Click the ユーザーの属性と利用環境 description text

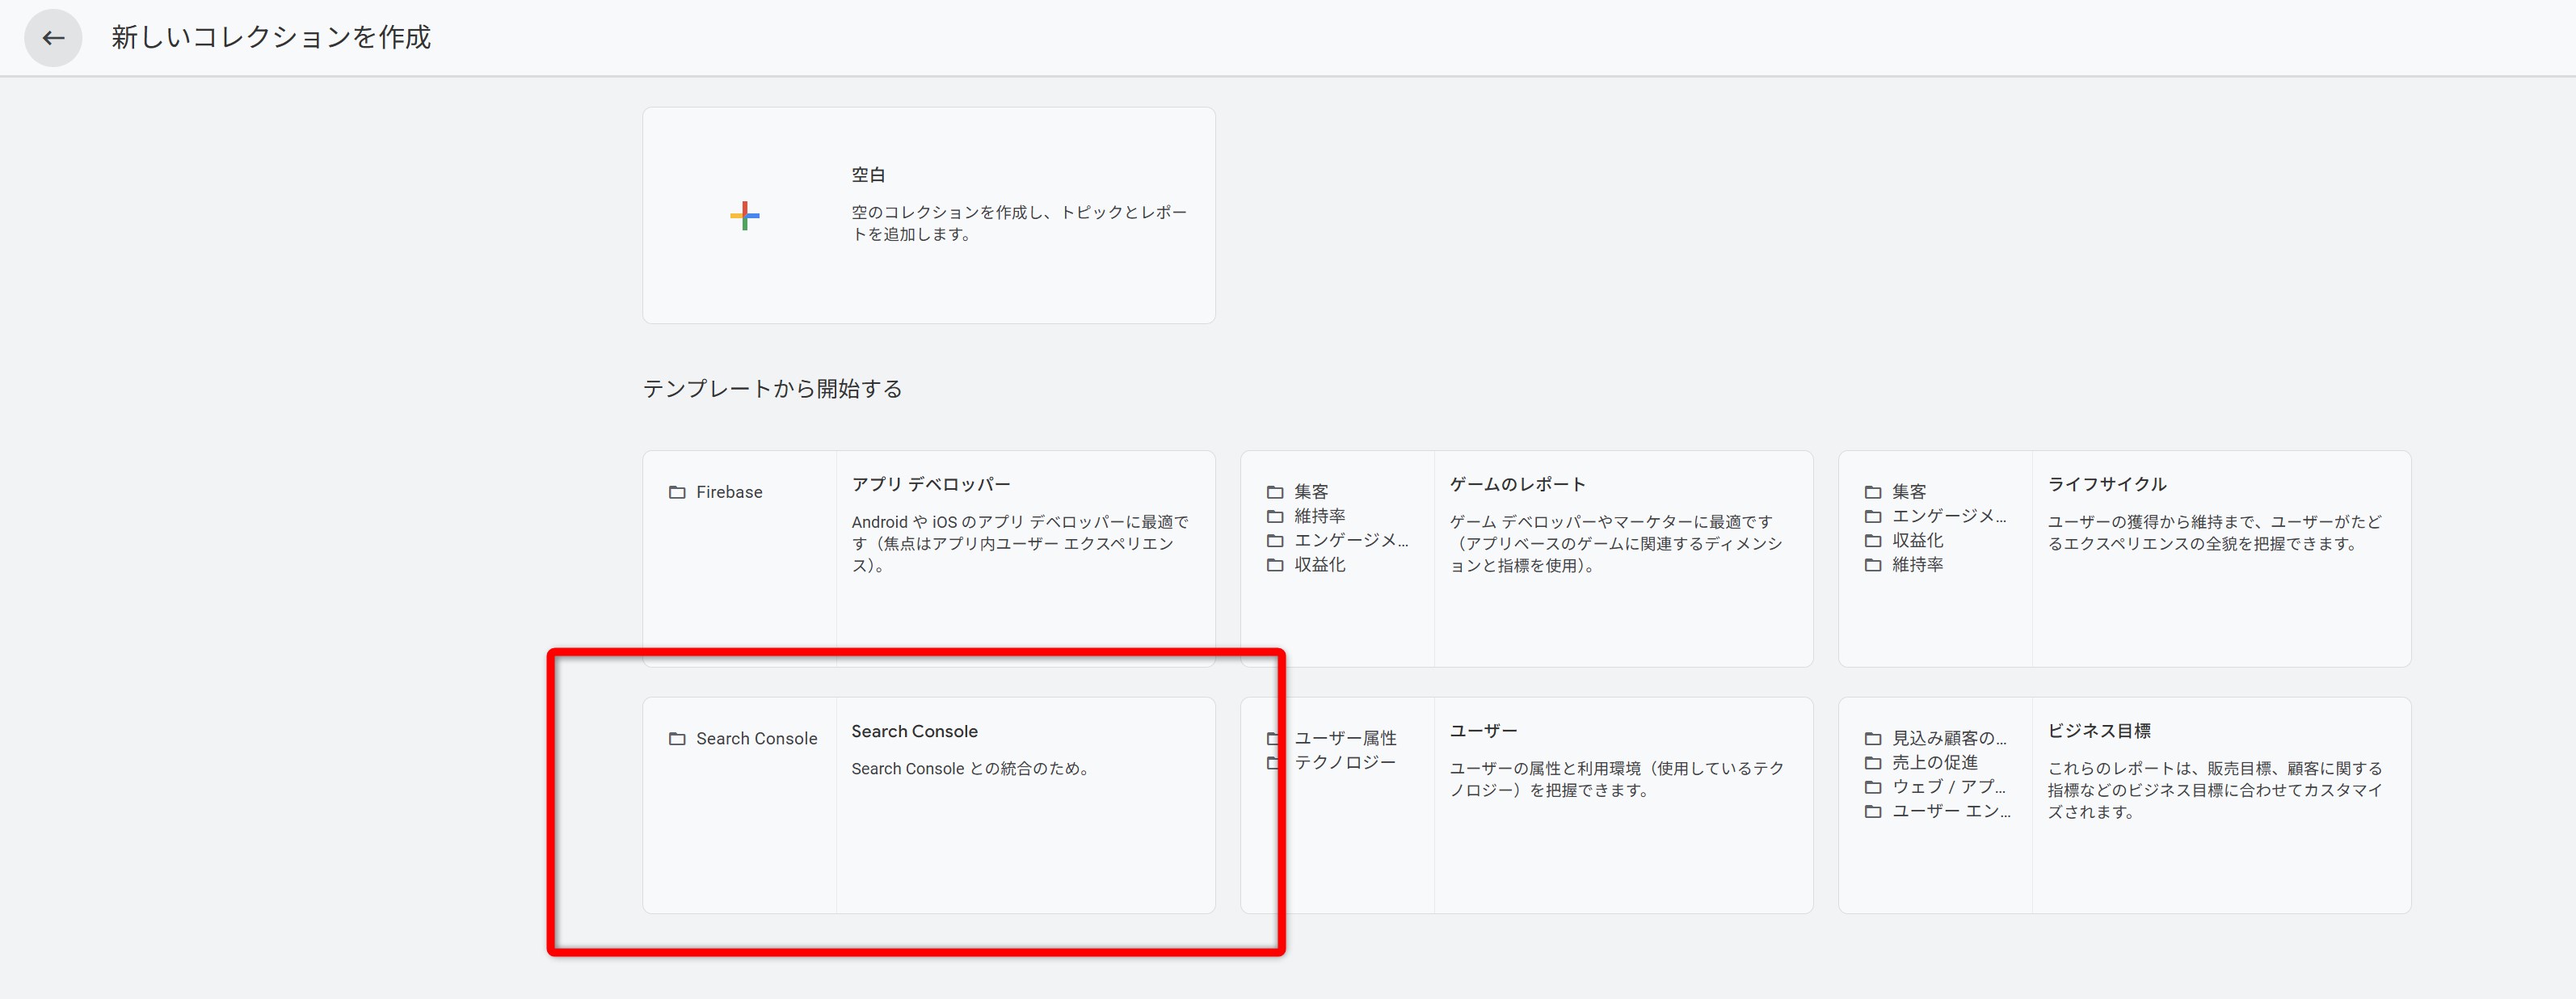pyautogui.click(x=1616, y=779)
